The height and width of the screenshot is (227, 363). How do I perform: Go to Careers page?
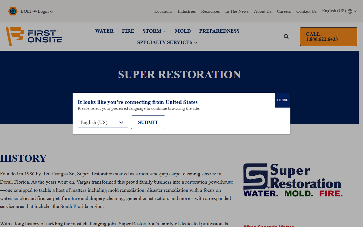coord(284,11)
